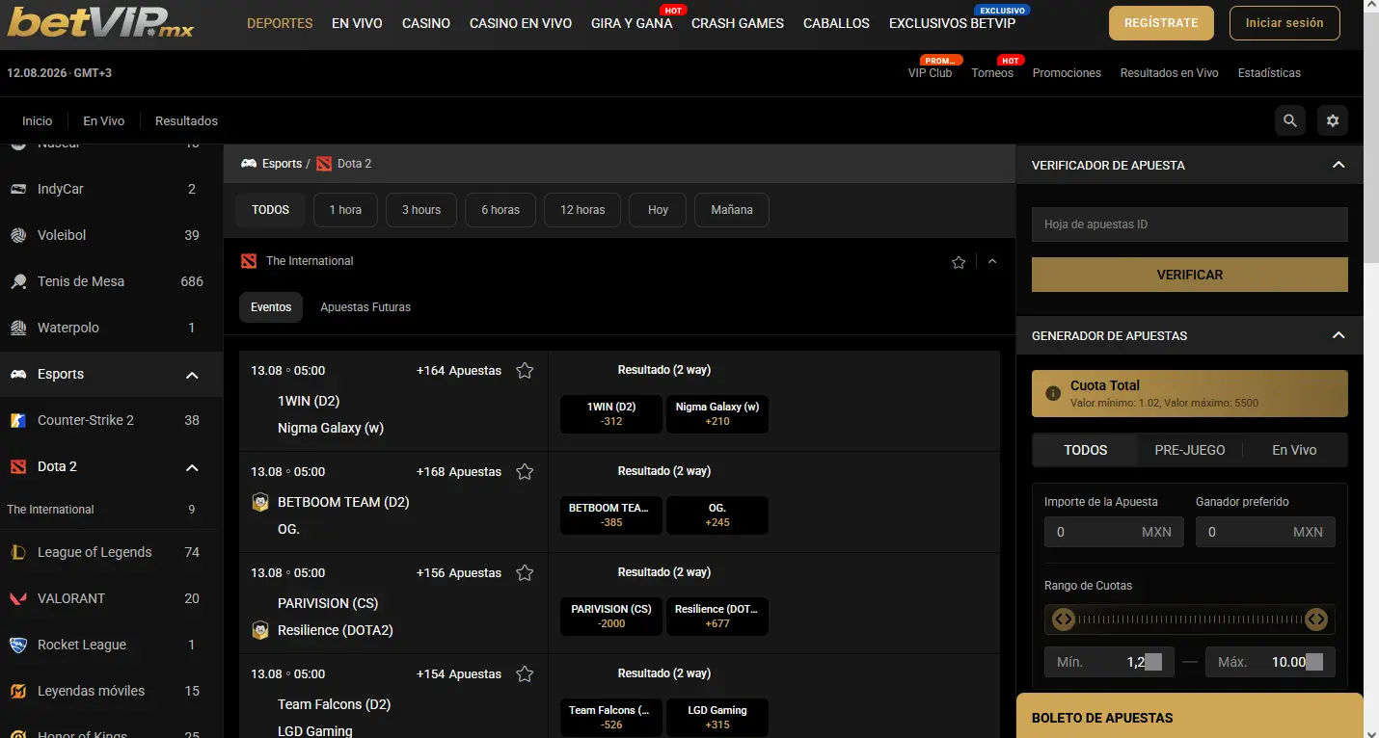Open the search magnifier icon

(x=1290, y=120)
